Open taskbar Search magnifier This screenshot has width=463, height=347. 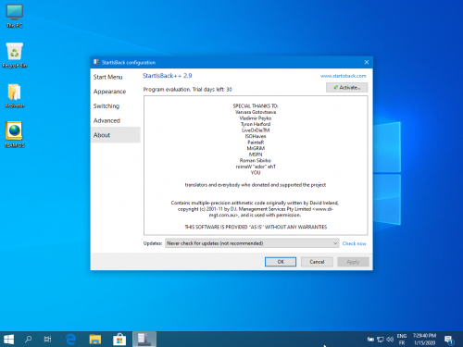pos(29,340)
